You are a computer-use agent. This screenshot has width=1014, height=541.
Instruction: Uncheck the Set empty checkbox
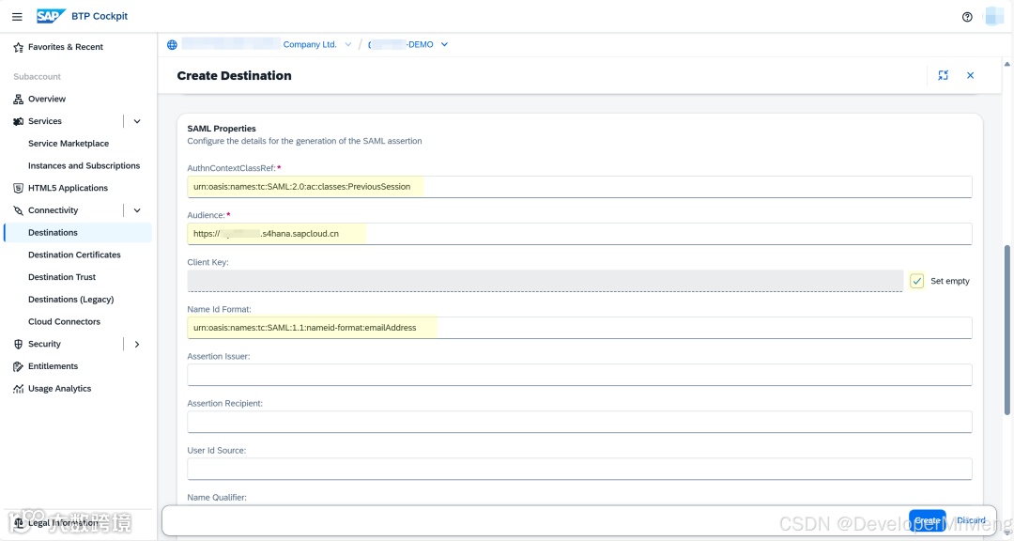pyautogui.click(x=917, y=281)
